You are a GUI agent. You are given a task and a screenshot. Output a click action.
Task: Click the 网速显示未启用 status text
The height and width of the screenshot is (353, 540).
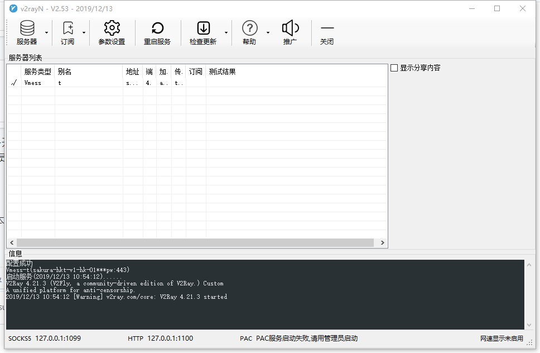(502, 338)
